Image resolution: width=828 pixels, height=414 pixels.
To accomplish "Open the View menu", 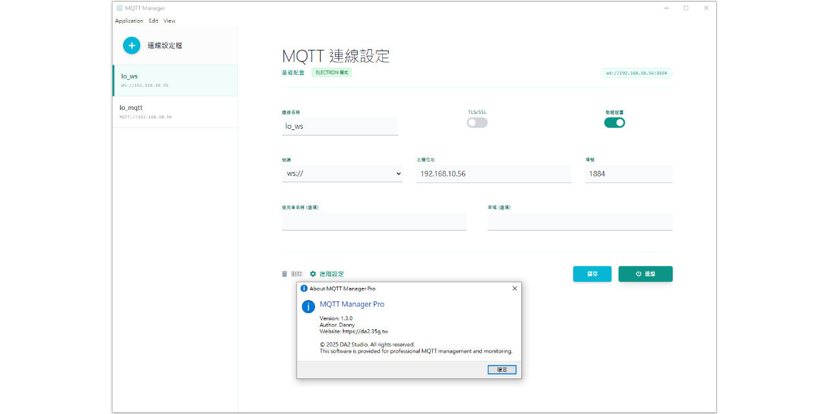I will 169,21.
